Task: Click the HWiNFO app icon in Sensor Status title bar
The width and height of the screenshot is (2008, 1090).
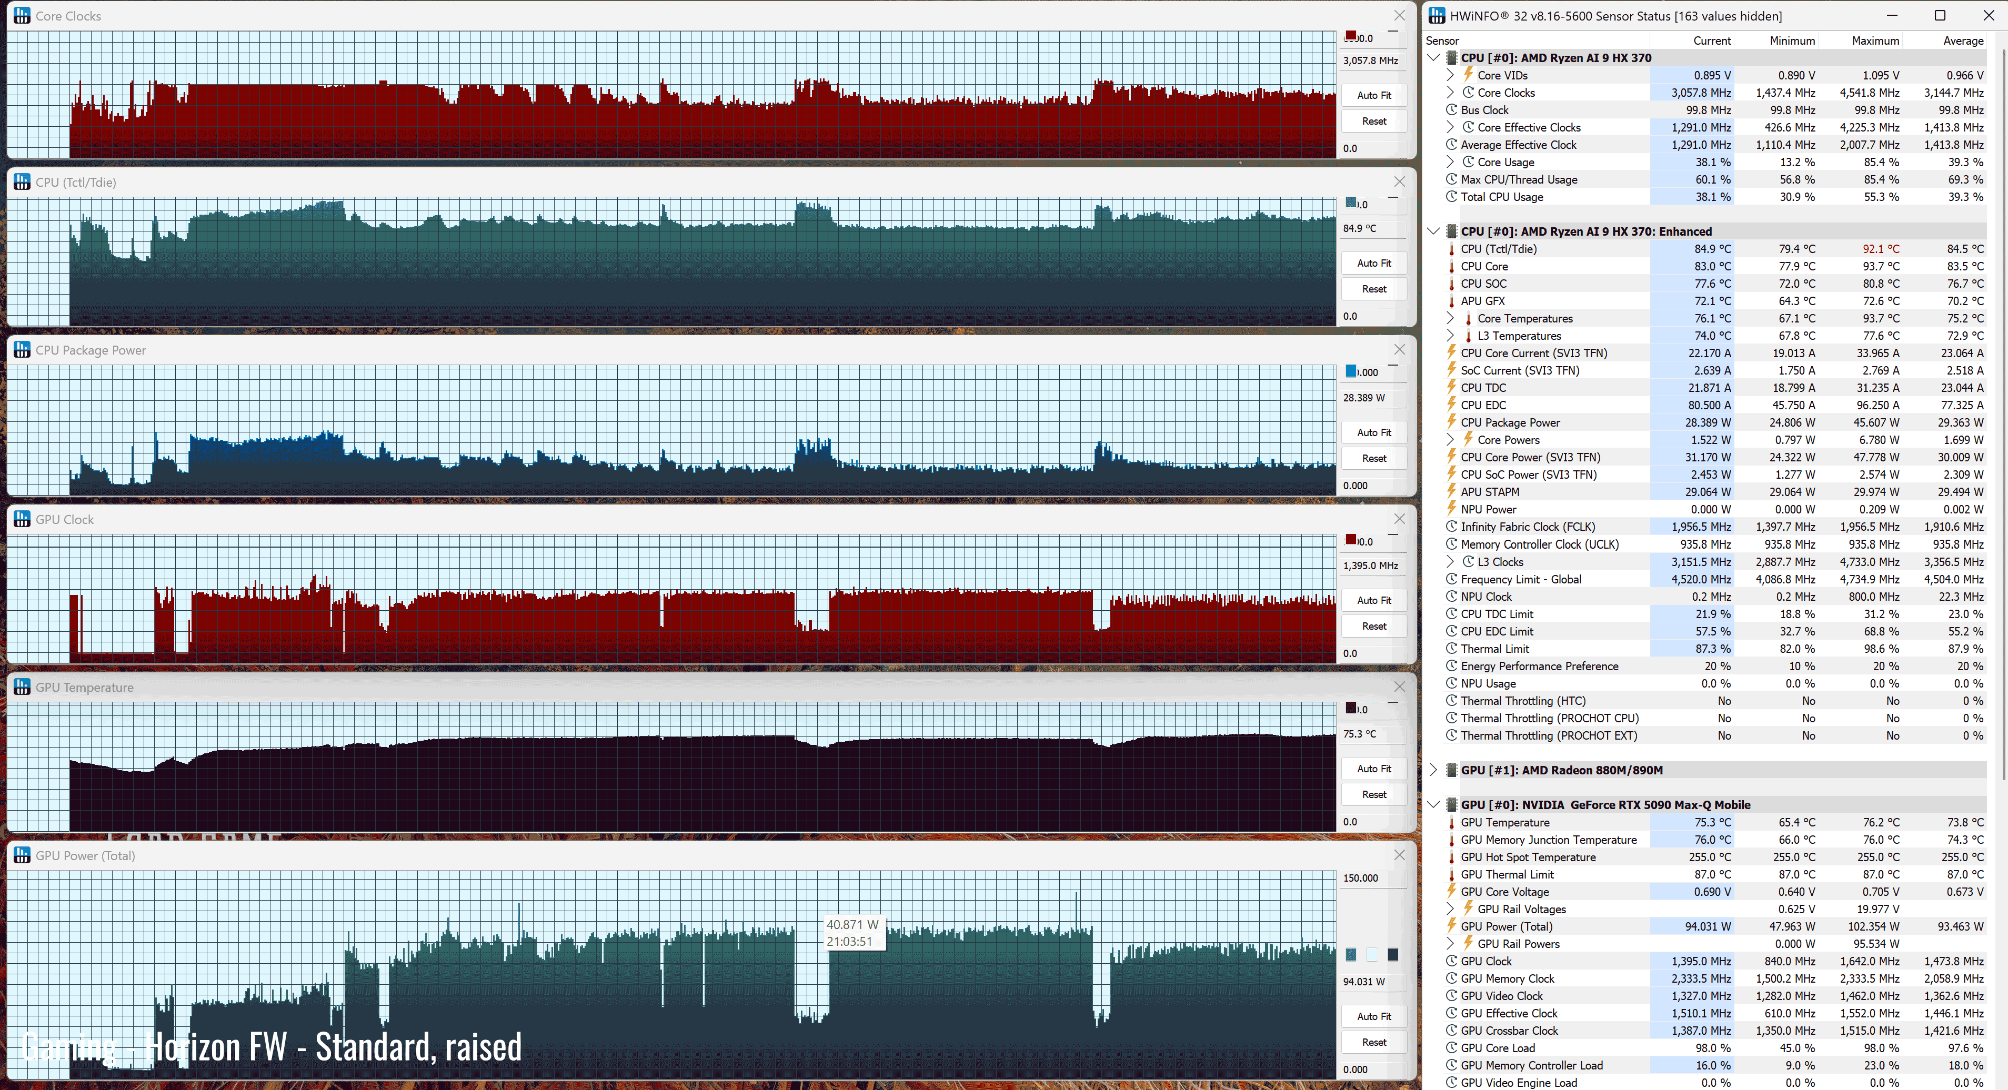Action: [1437, 16]
